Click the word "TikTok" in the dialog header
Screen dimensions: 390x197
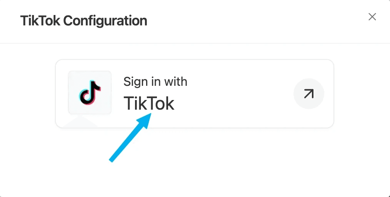40,20
